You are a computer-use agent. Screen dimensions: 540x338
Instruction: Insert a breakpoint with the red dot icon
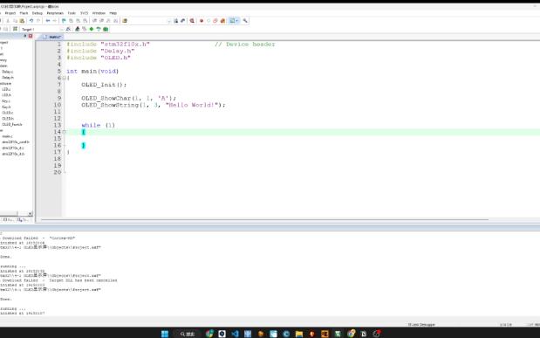point(202,21)
